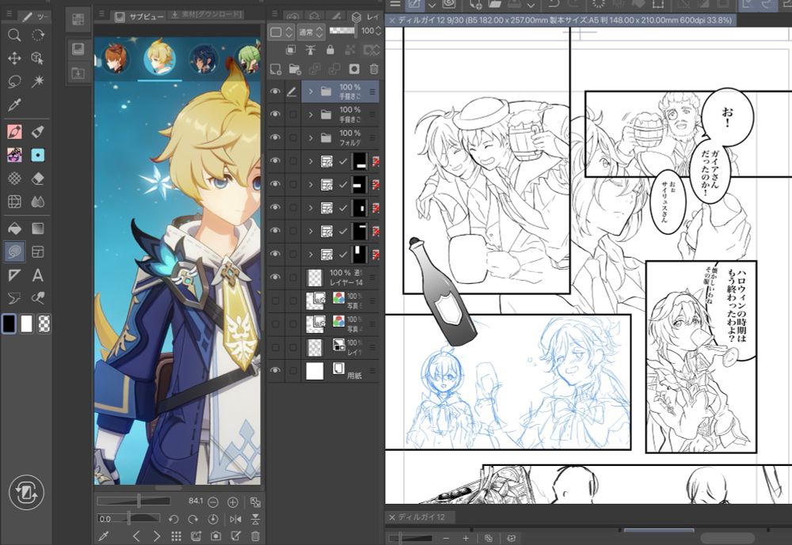Image resolution: width=792 pixels, height=545 pixels.
Task: Select the Gradient tool
Action: point(37,229)
